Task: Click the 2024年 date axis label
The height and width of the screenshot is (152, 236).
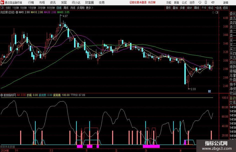Action: [x=5, y=151]
